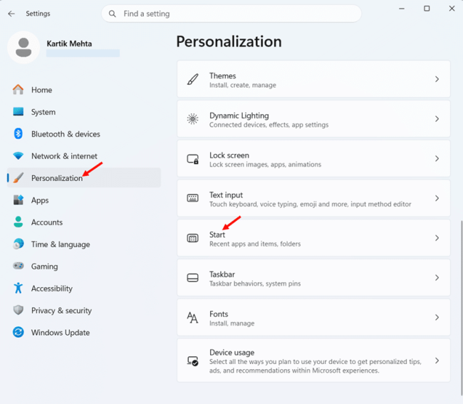
Task: Open Apps section
Action: tap(84, 200)
